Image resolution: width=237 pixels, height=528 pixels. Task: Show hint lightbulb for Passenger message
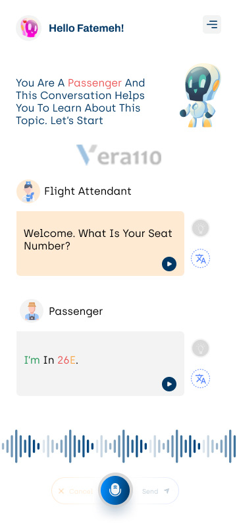coord(200,348)
